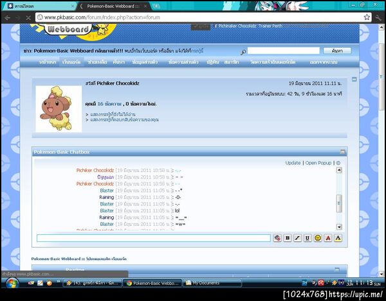The height and width of the screenshot is (301, 386).
Task: Open the yellow A background color picker
Action: click(x=338, y=238)
